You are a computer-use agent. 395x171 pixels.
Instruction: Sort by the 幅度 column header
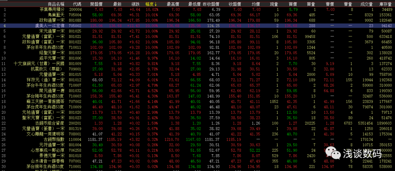(x=151, y=4)
